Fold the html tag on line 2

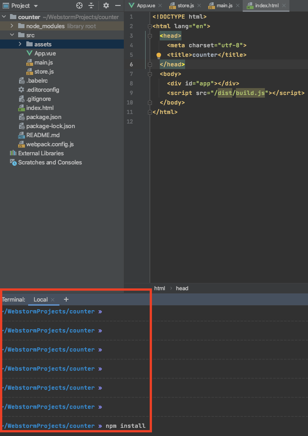pyautogui.click(x=150, y=26)
